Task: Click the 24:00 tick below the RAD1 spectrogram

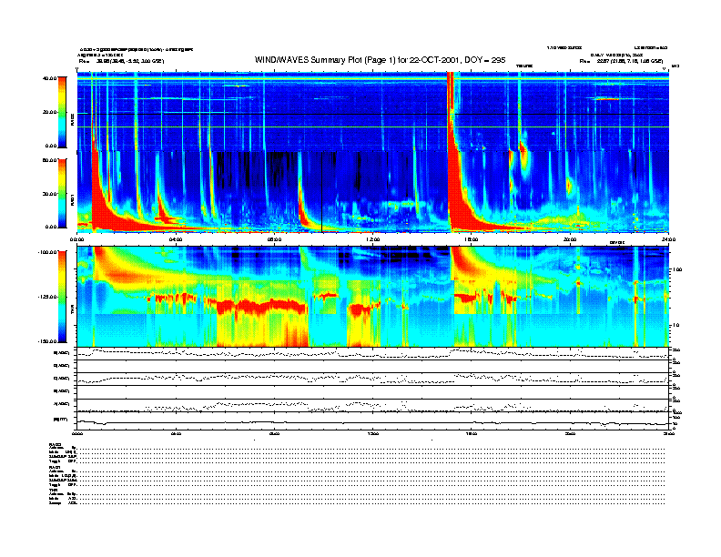Action: tap(668, 239)
